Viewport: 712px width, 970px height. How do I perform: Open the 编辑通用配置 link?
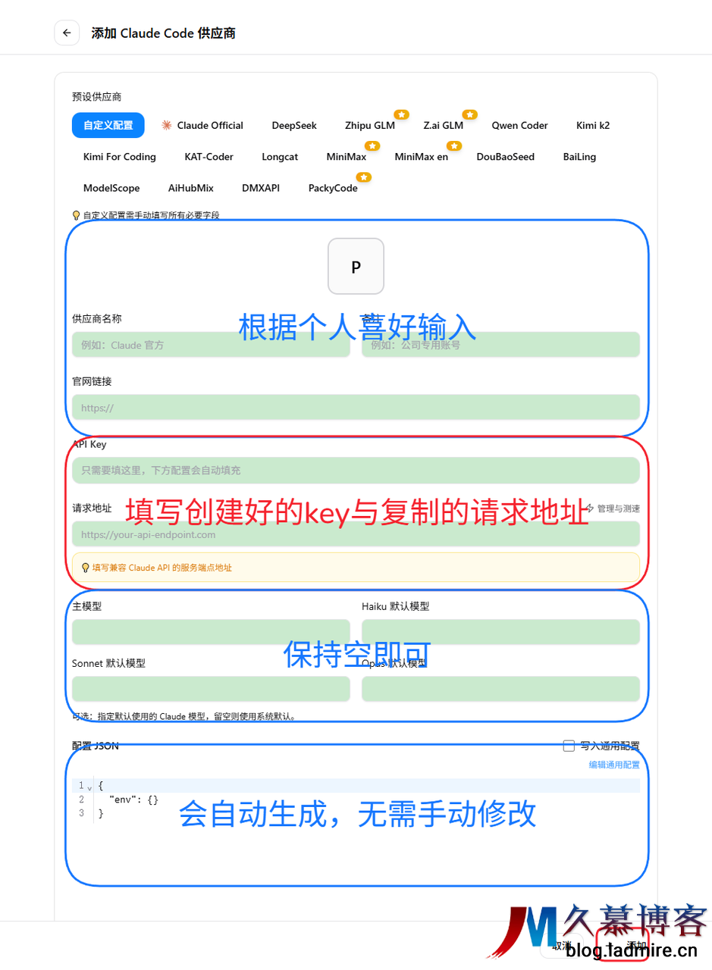pyautogui.click(x=613, y=765)
